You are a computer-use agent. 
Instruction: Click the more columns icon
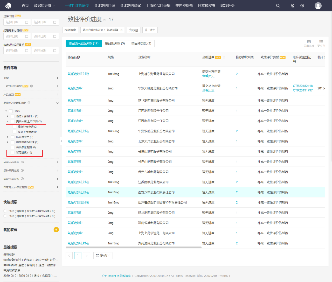[x=321, y=42]
